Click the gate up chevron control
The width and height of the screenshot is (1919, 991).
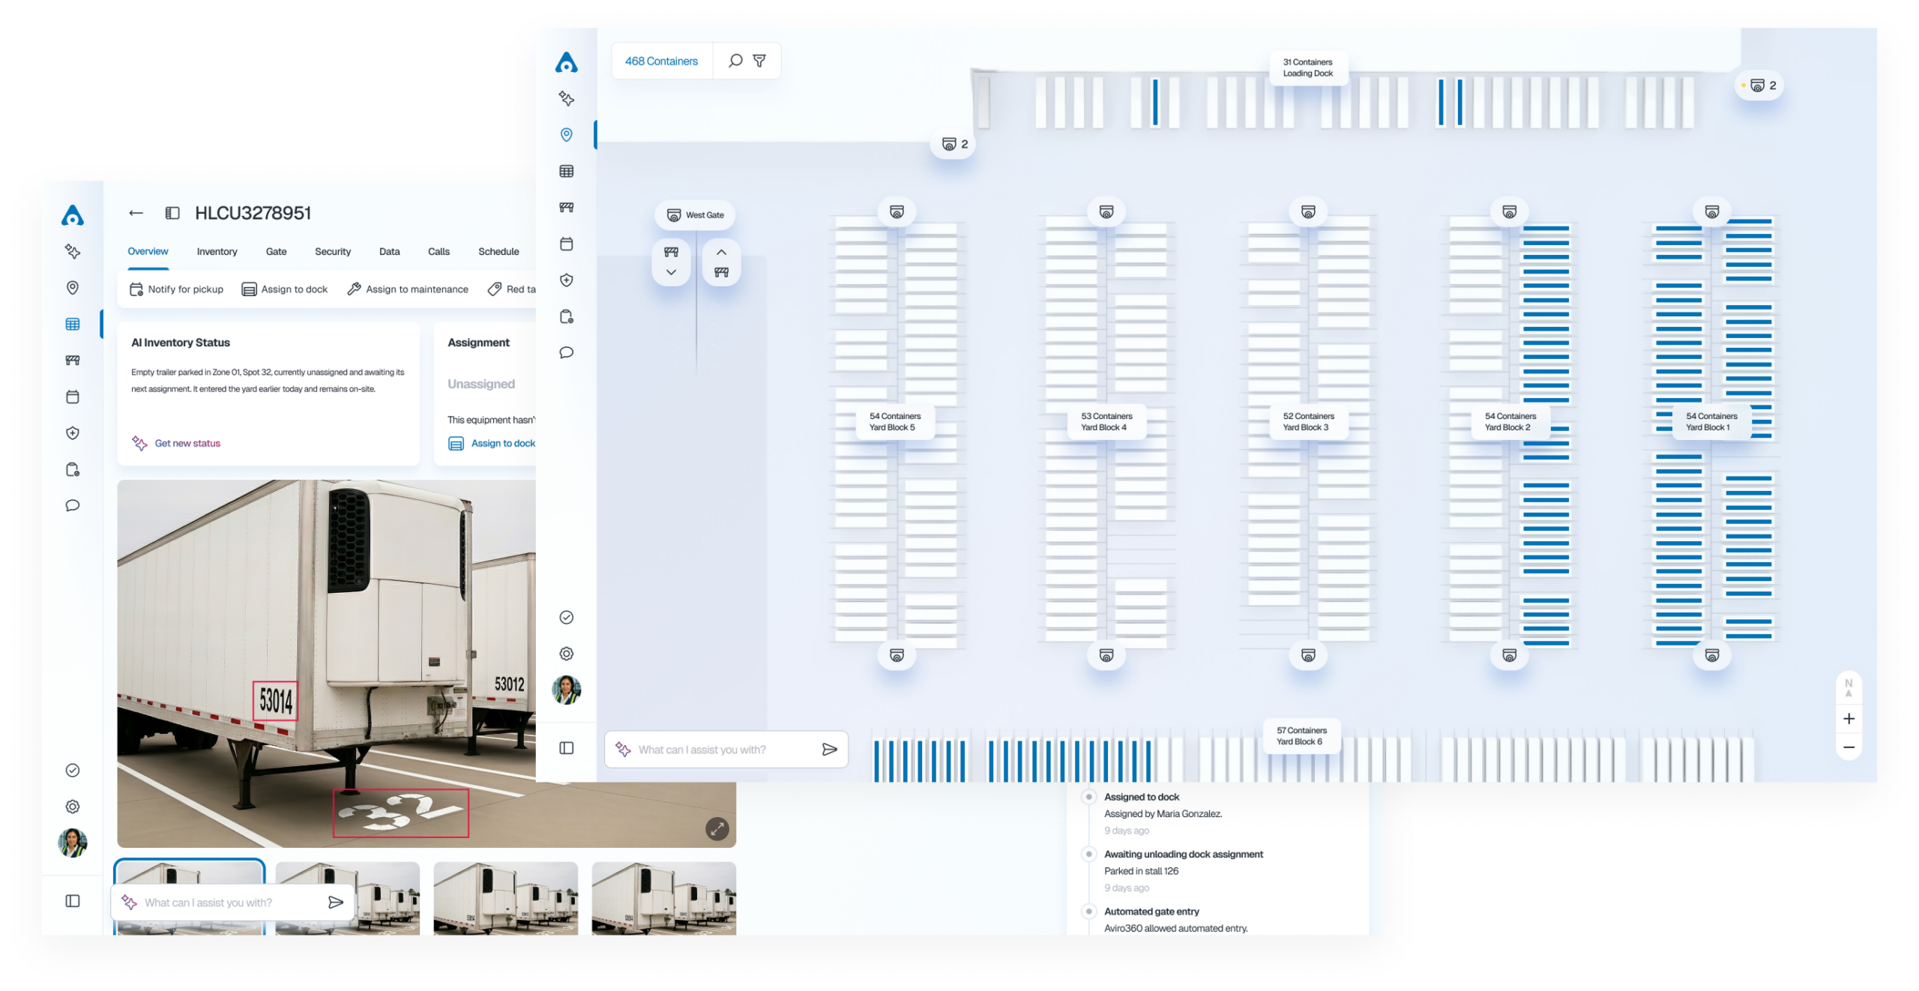[721, 253]
